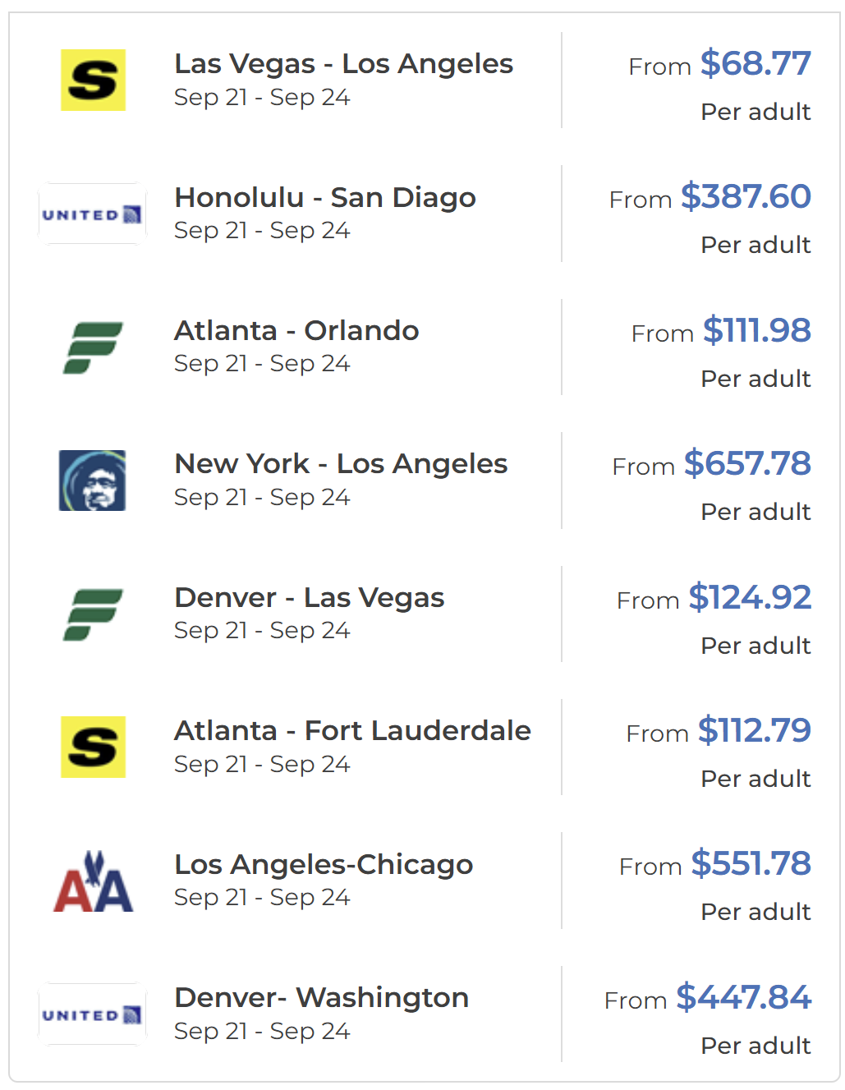Choose the Denver - Las Vegas route
This screenshot has height=1090, width=845.
tap(309, 598)
